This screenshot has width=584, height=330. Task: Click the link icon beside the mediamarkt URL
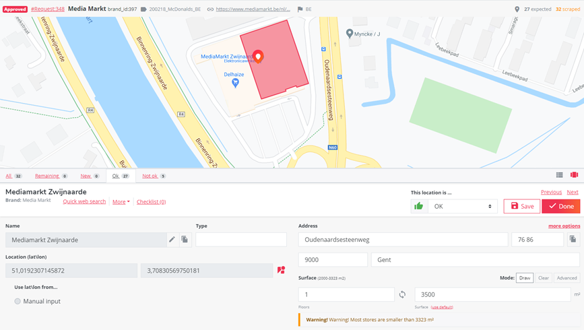(210, 9)
